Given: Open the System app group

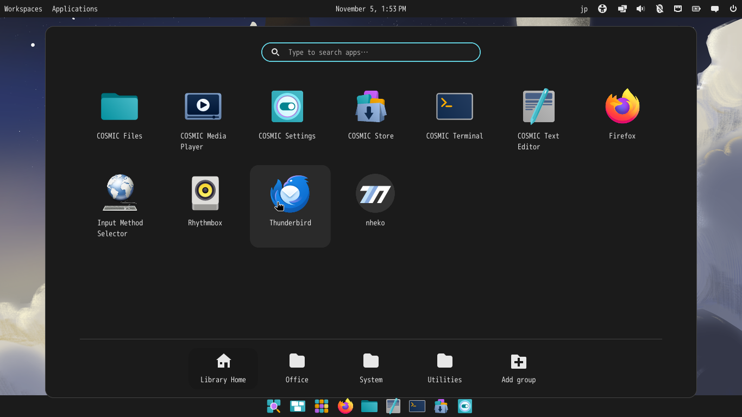Looking at the screenshot, I should [371, 369].
